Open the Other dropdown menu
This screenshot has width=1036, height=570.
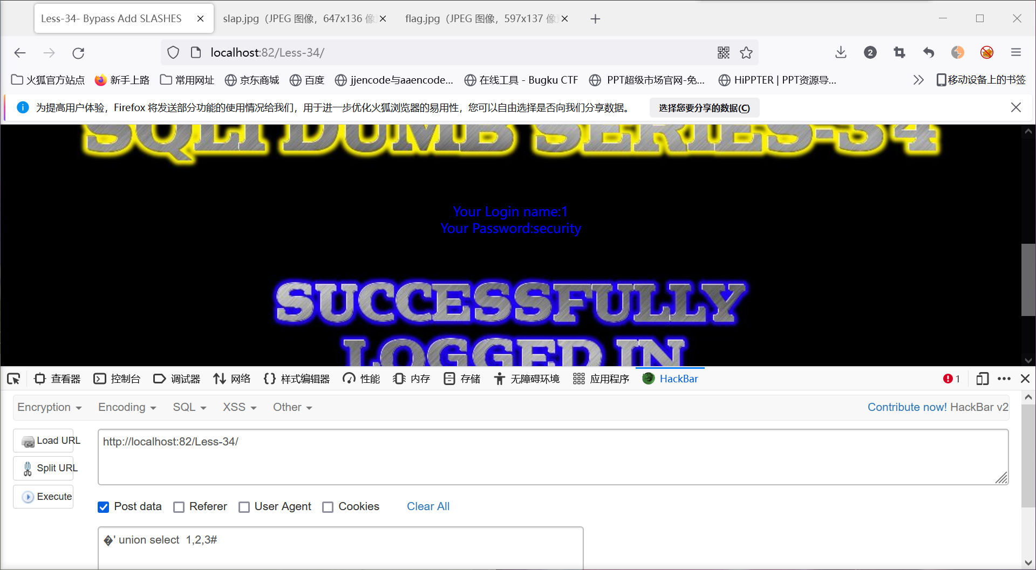click(x=292, y=407)
